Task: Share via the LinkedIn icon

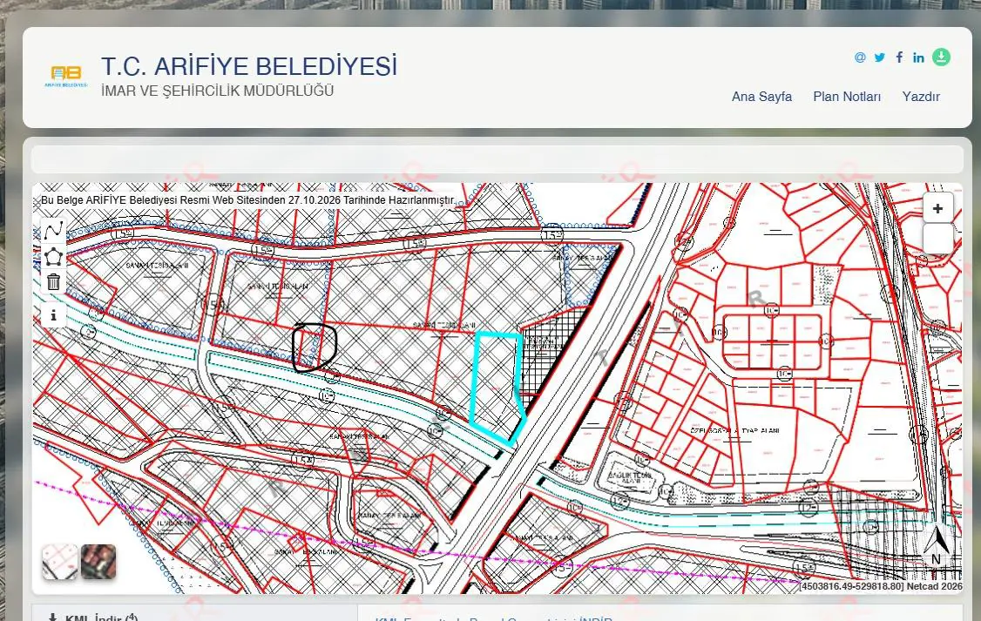Action: click(x=918, y=57)
